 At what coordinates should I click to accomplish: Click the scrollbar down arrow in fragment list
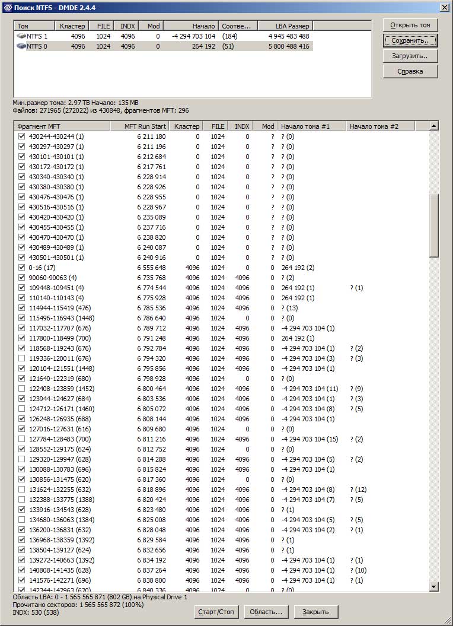click(x=434, y=586)
